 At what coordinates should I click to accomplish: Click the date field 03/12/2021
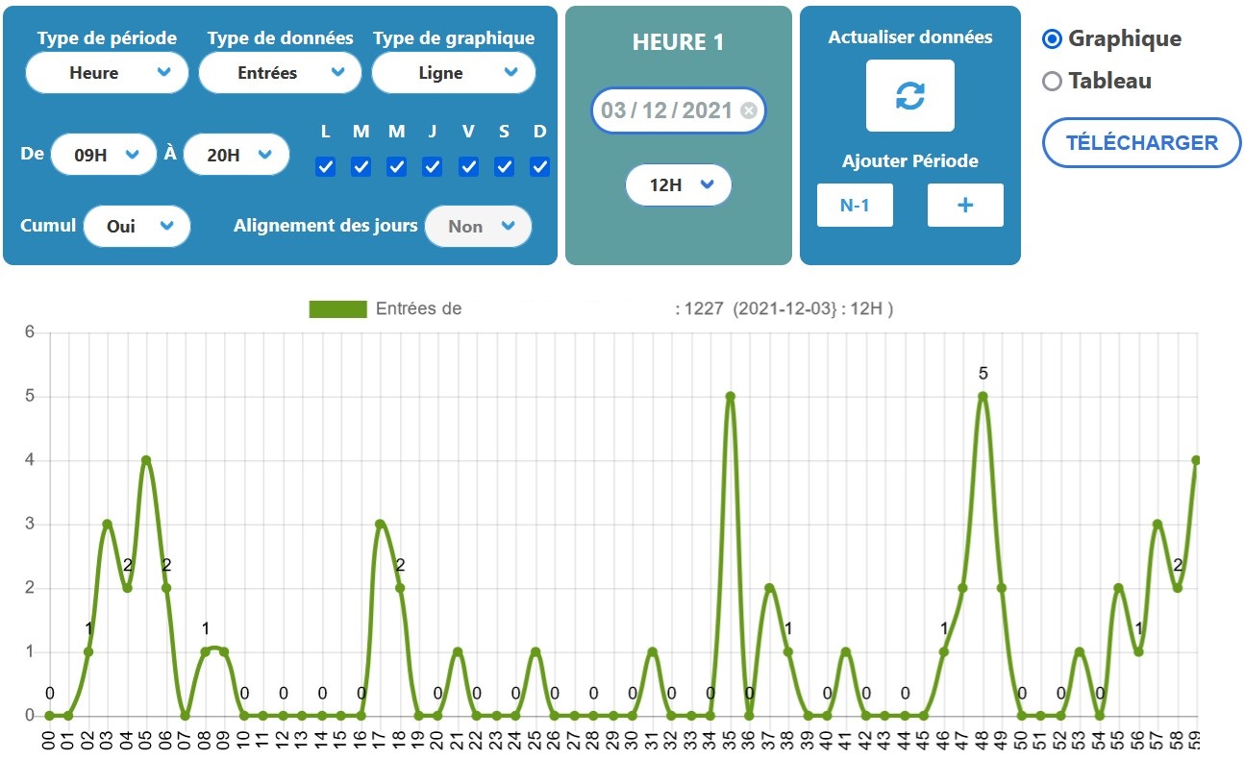[x=667, y=110]
